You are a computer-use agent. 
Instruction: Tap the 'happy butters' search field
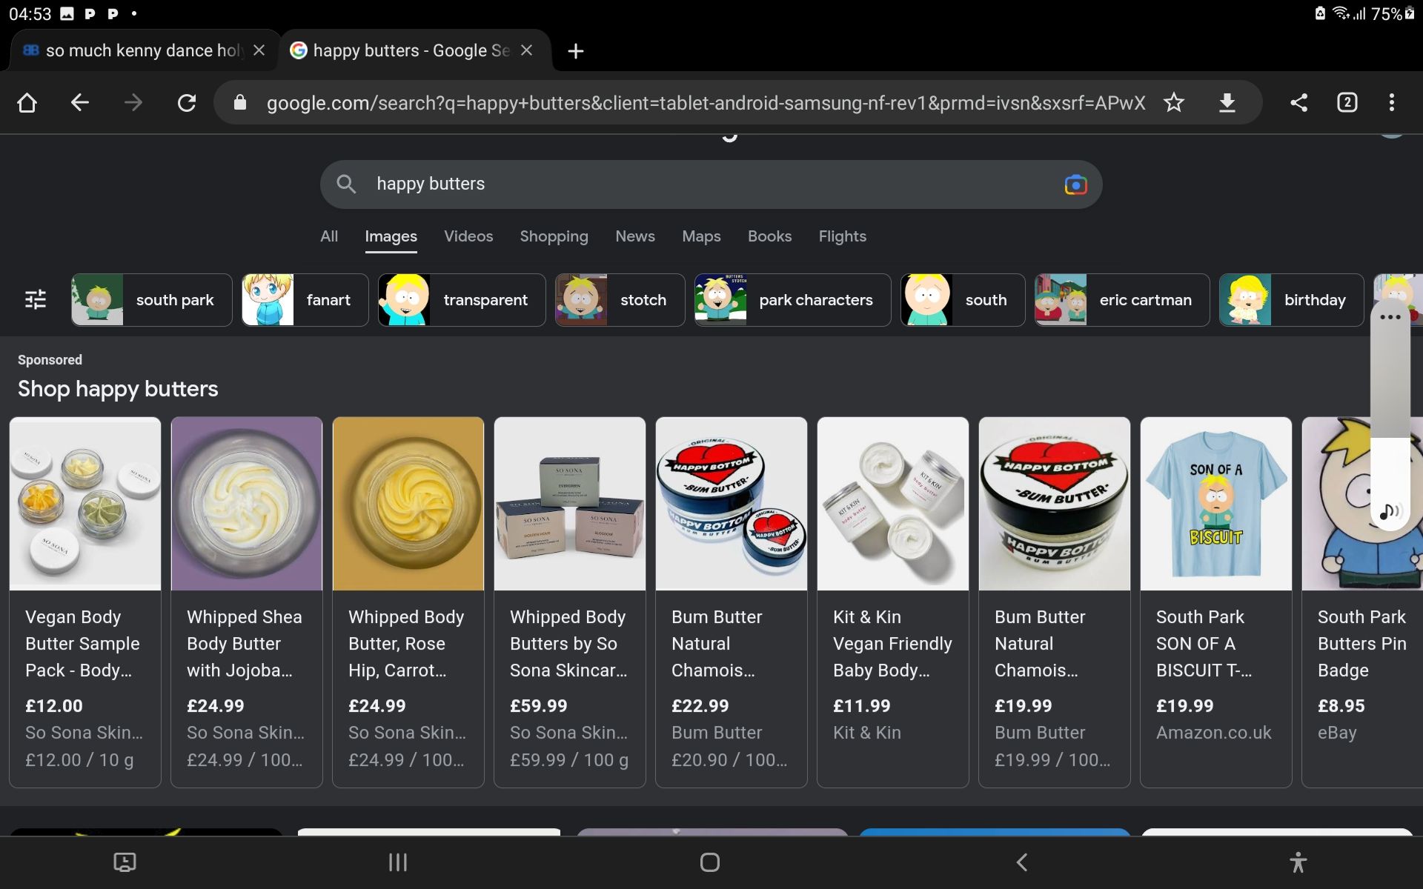[x=711, y=184]
